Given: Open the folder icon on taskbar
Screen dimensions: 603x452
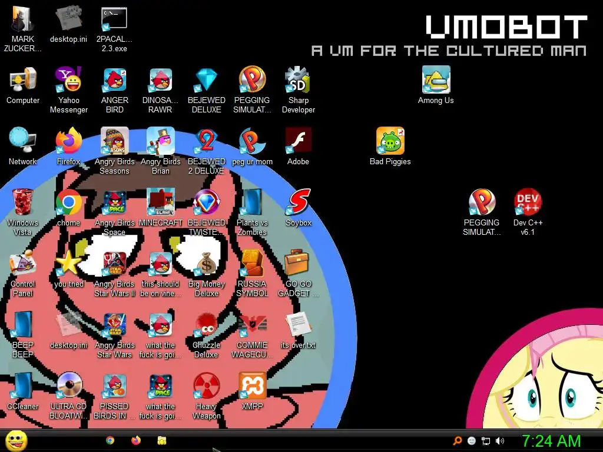Looking at the screenshot, I should [162, 440].
